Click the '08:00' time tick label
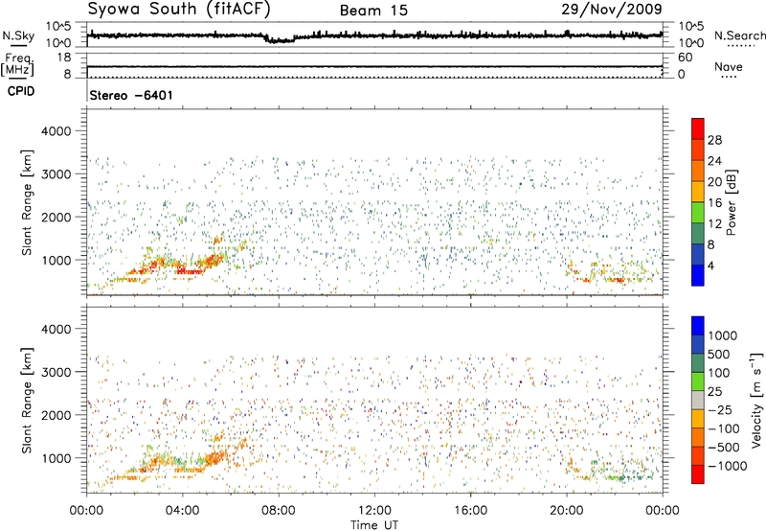Screen dimensions: 766x531 [279, 511]
